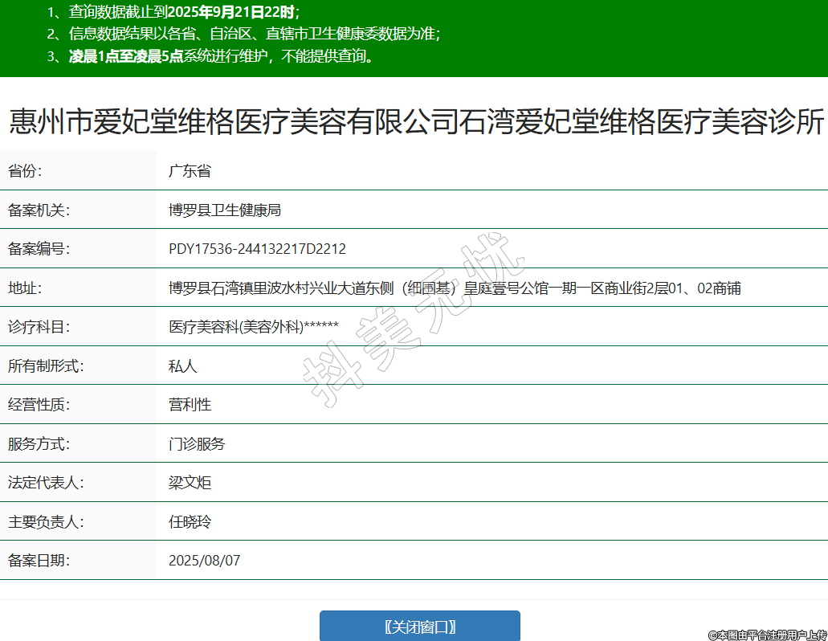
Task: Select the province value 广东省
Action: (x=190, y=171)
